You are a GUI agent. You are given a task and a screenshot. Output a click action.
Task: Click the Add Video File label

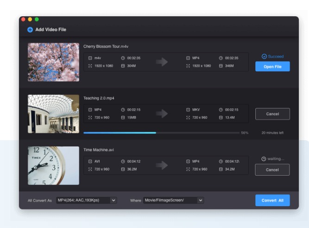pyautogui.click(x=51, y=30)
